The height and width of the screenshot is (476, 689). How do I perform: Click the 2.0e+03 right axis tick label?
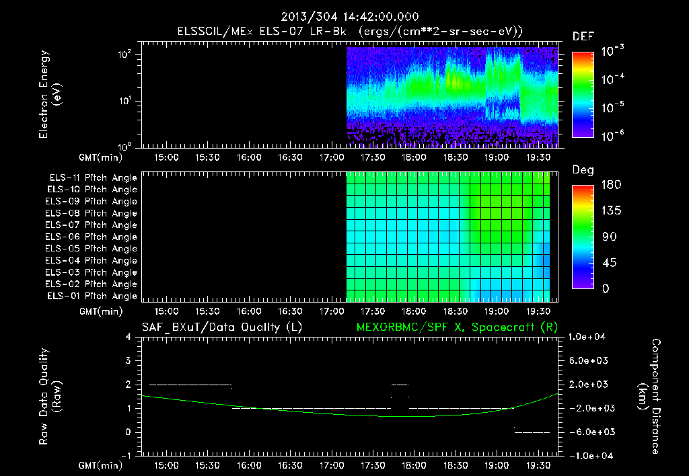tap(589, 384)
